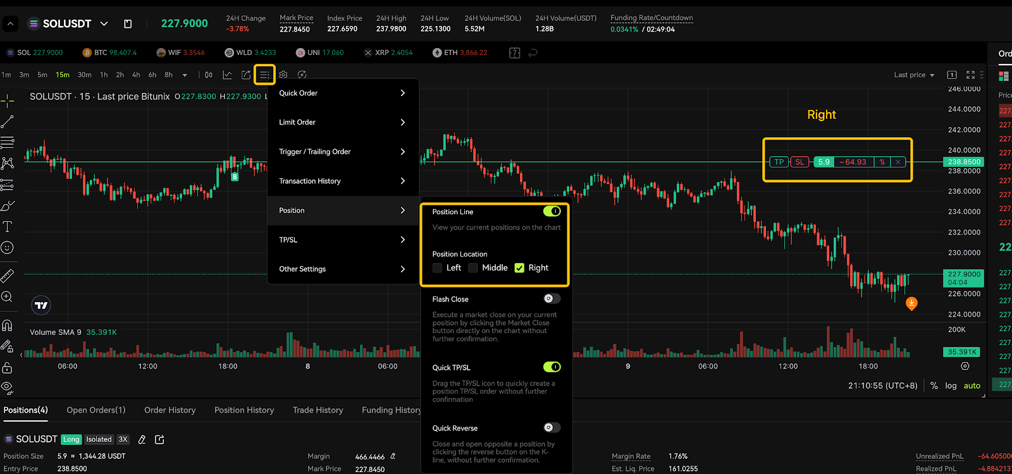Open the contract info document icon
Image resolution: width=1012 pixels, height=474 pixels.
(128, 23)
